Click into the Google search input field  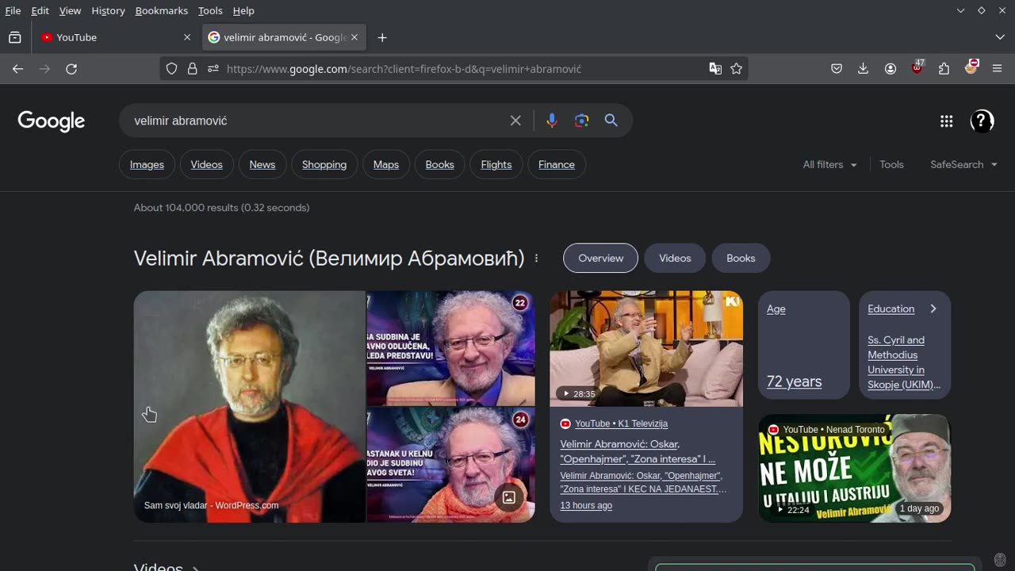pyautogui.click(x=317, y=121)
